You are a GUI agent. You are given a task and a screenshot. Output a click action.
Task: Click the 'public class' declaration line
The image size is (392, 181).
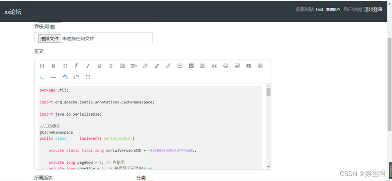pos(87,138)
